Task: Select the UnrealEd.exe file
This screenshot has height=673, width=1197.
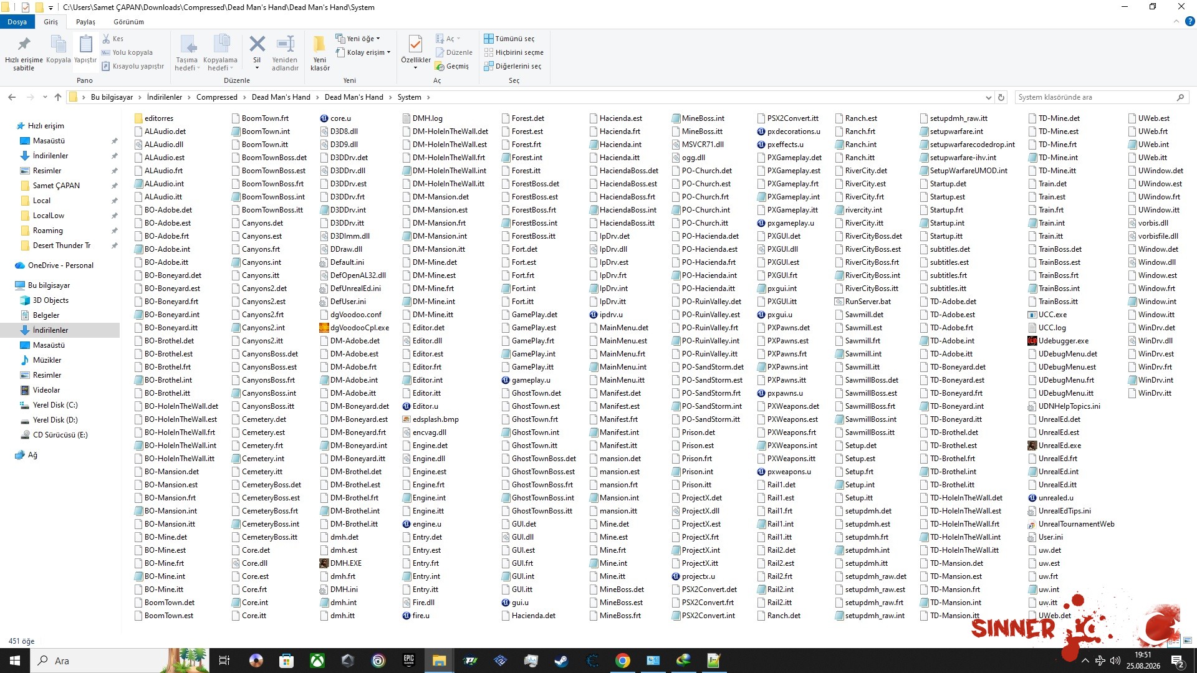Action: pos(1054,446)
